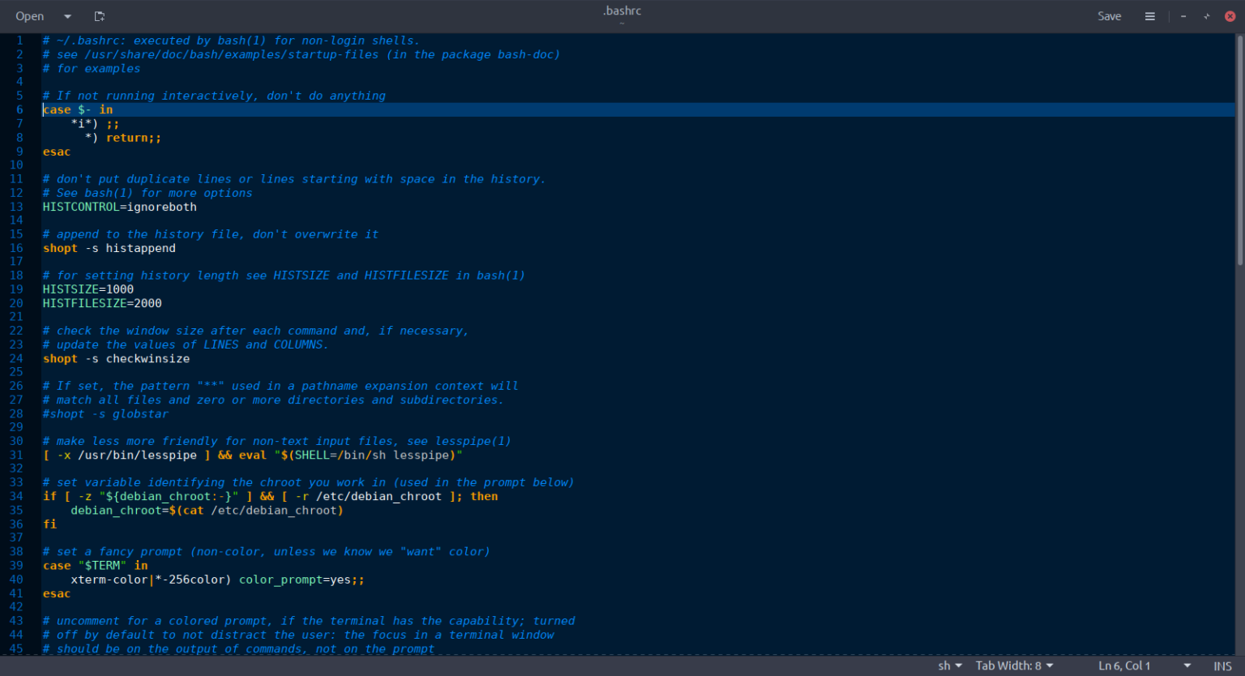
Task: Open the hamburger menu icon
Action: 1149,16
